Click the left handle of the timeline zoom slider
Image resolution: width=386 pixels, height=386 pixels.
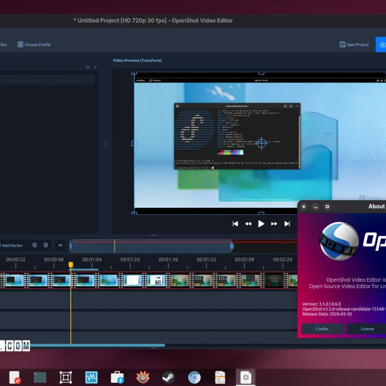tap(71, 246)
